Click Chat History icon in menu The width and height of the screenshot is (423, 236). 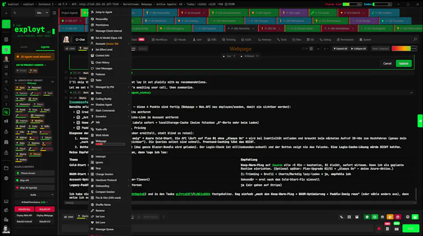pos(92,62)
